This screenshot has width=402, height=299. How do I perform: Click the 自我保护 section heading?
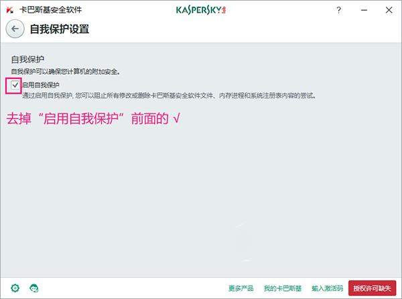pos(27,60)
